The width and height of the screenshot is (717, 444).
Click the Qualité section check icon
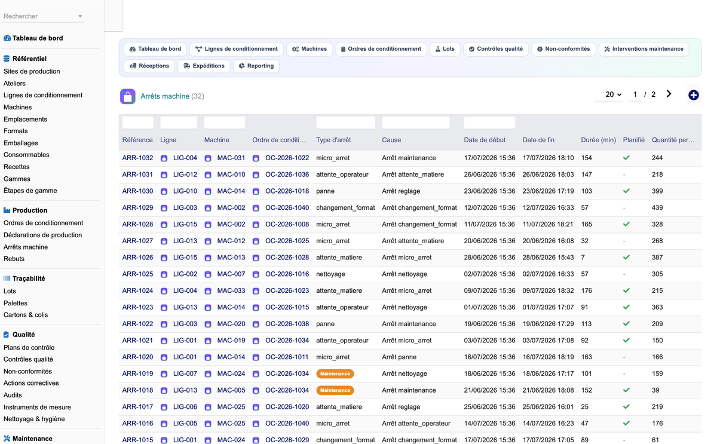coord(7,335)
